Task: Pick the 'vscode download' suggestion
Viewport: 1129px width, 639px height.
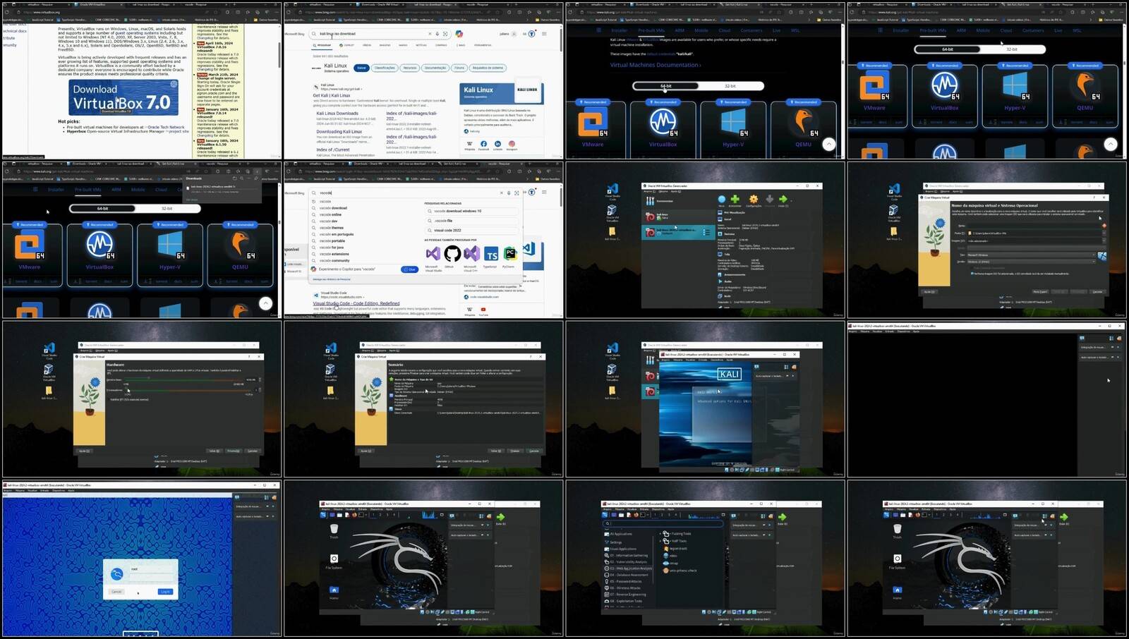Action: coord(333,208)
